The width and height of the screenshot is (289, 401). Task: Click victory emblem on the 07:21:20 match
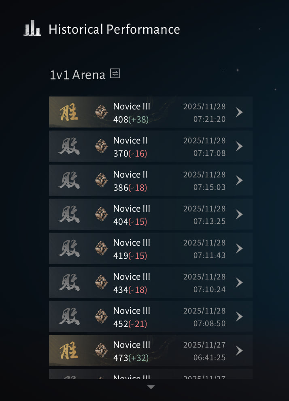69,112
